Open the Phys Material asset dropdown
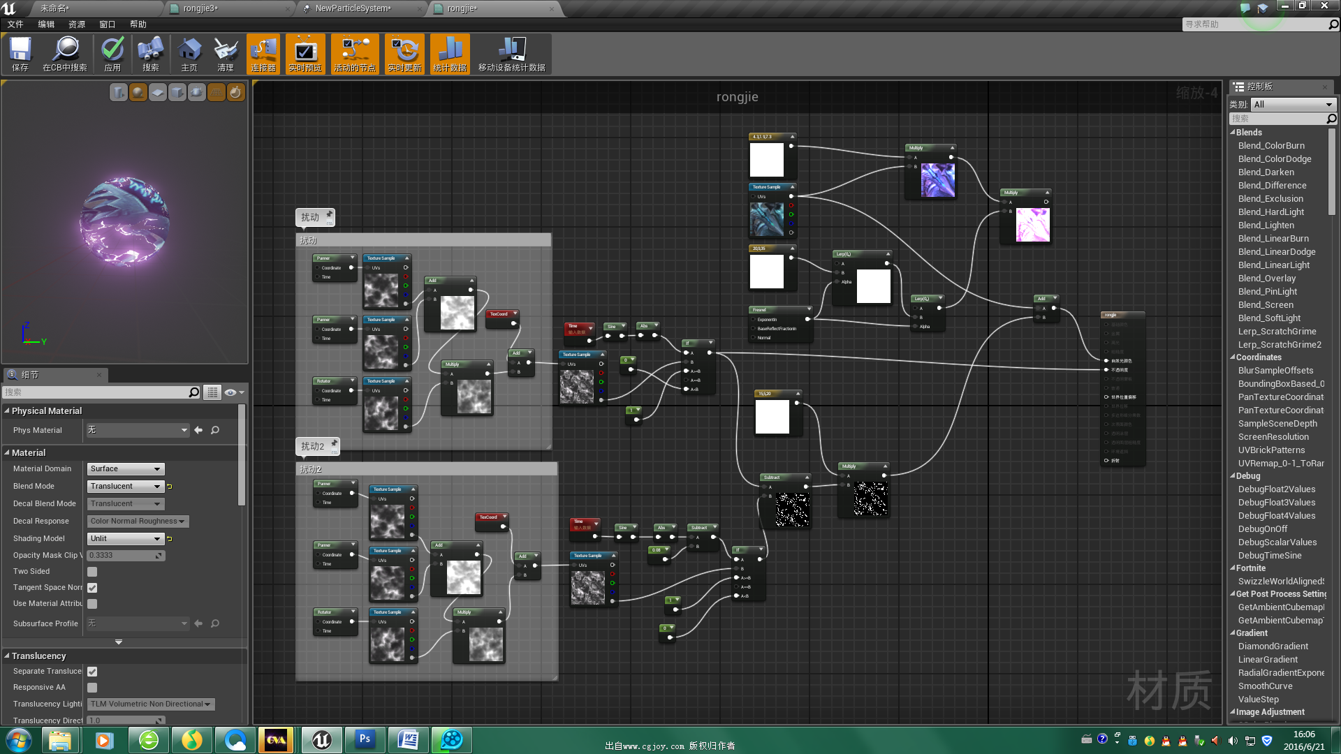 click(138, 430)
